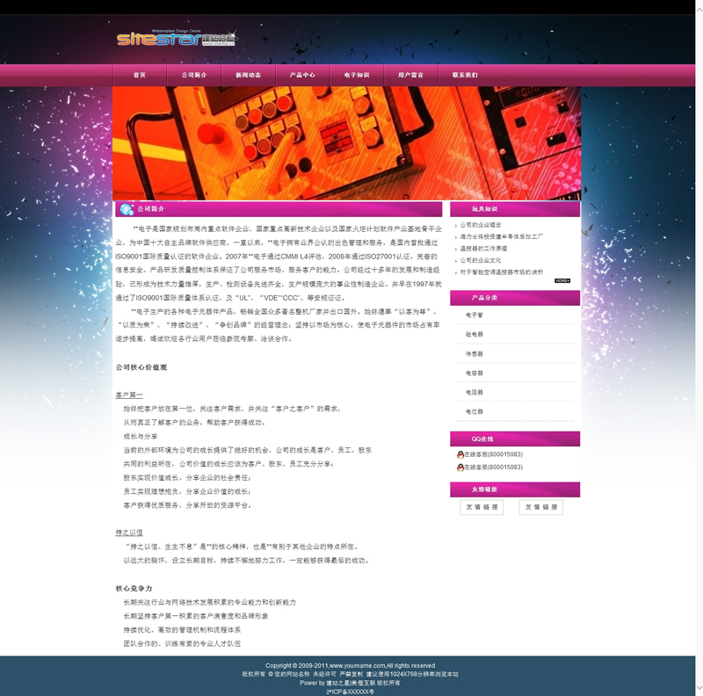The height and width of the screenshot is (696, 703).
Task: Open the 首页 navigation tab
Action: pyautogui.click(x=140, y=76)
